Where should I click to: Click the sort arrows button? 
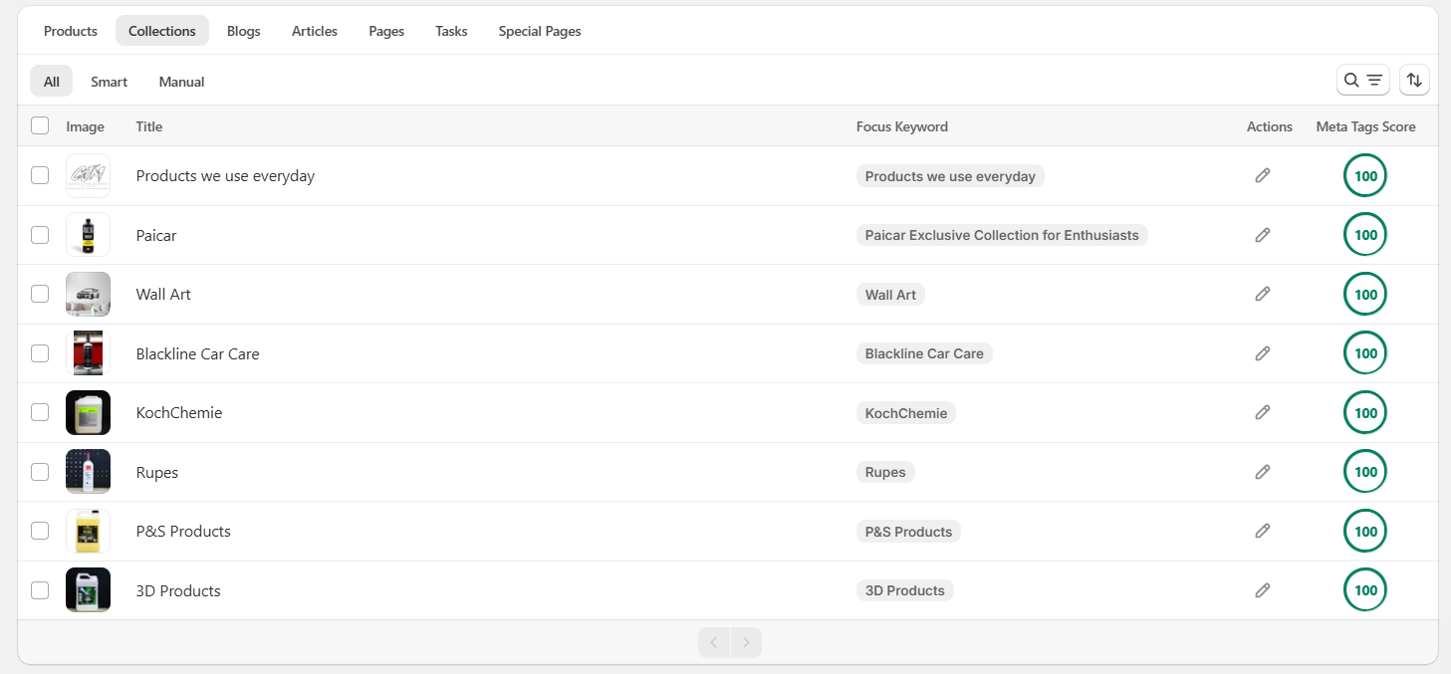pos(1414,80)
